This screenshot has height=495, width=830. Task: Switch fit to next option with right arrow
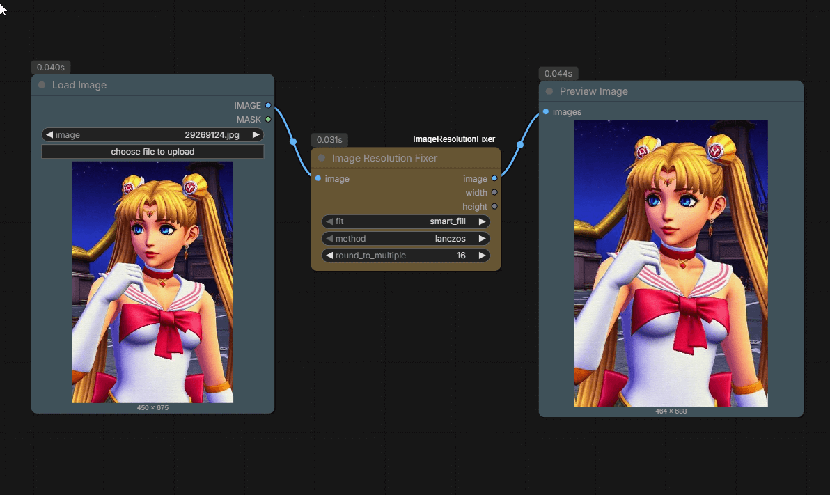tap(483, 221)
